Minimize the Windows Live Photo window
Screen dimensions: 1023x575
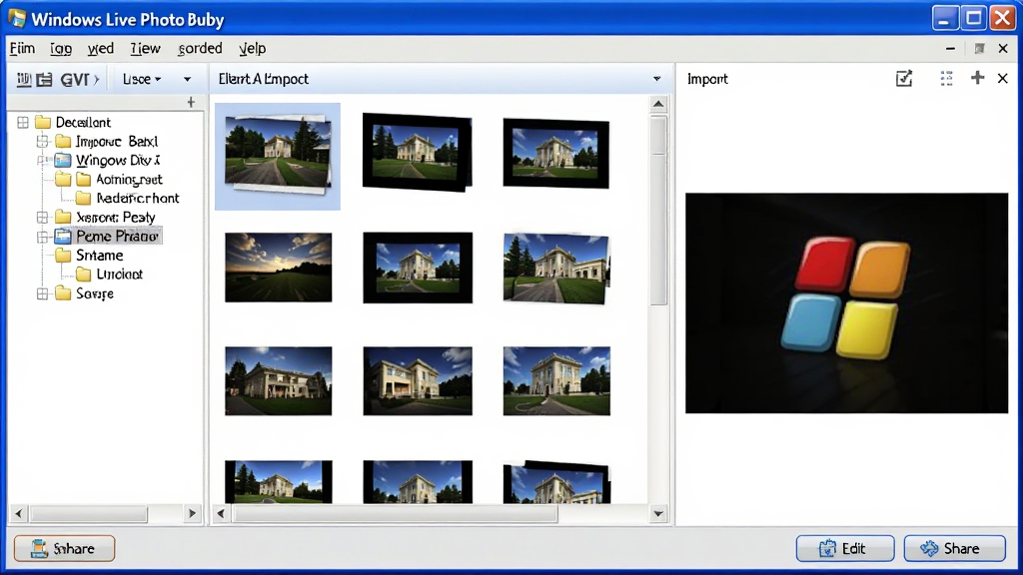[943, 18]
